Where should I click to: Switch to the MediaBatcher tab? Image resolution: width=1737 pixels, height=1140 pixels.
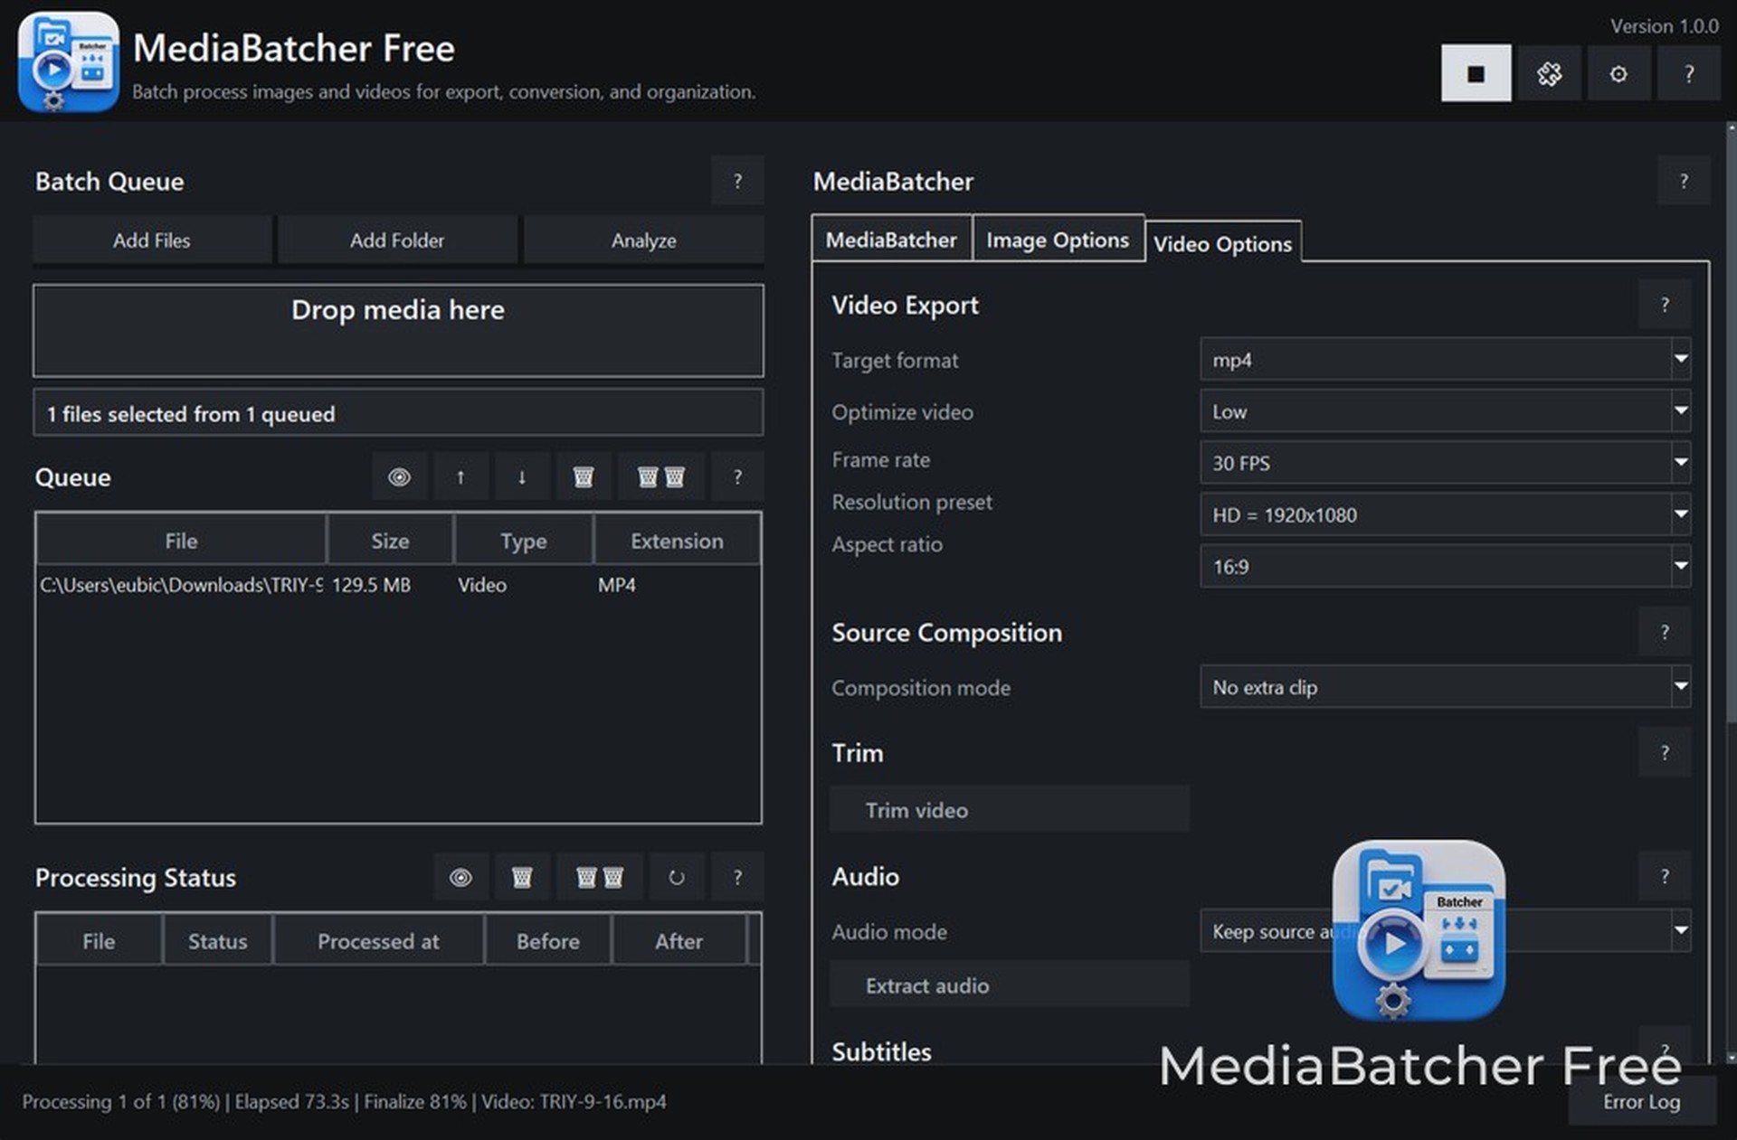(890, 240)
